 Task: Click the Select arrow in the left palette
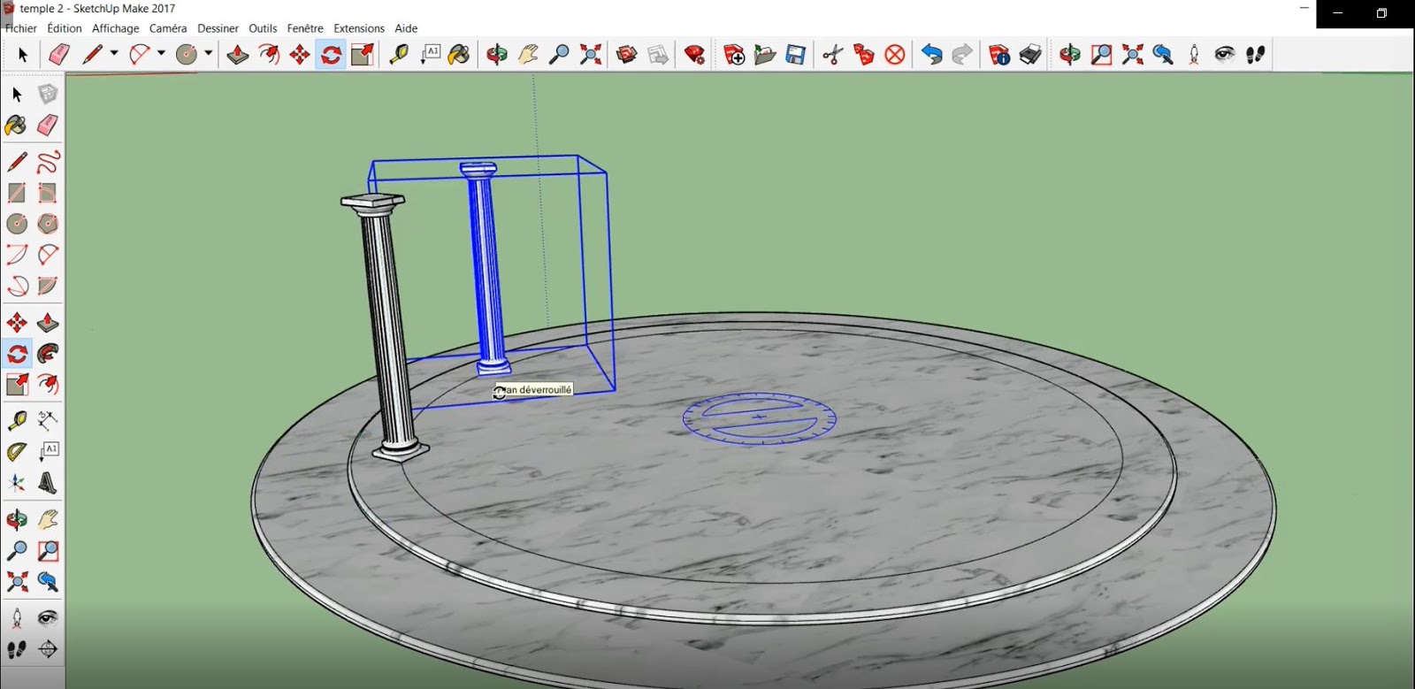17,94
